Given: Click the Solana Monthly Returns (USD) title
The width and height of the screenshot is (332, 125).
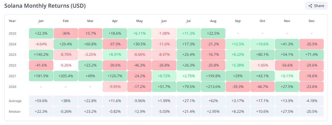Looking at the screenshot, I should pos(45,6).
